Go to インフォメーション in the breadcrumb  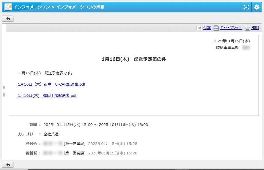(32, 7)
